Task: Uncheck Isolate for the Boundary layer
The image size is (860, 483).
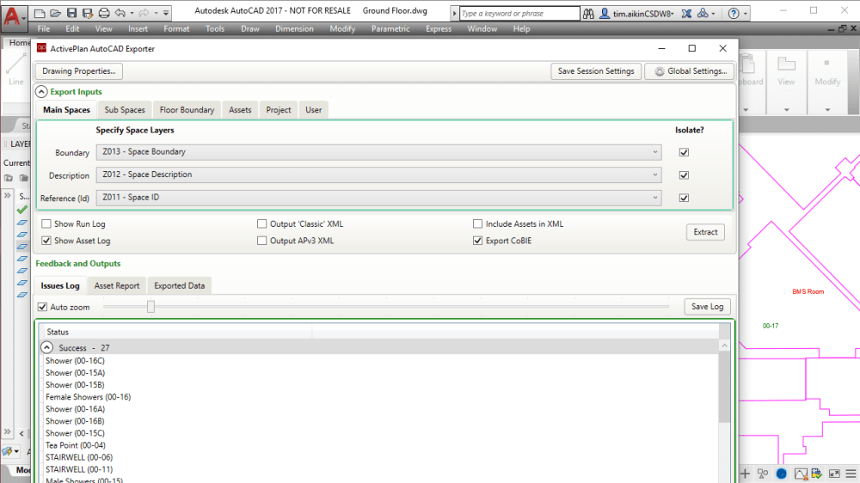Action: tap(685, 152)
